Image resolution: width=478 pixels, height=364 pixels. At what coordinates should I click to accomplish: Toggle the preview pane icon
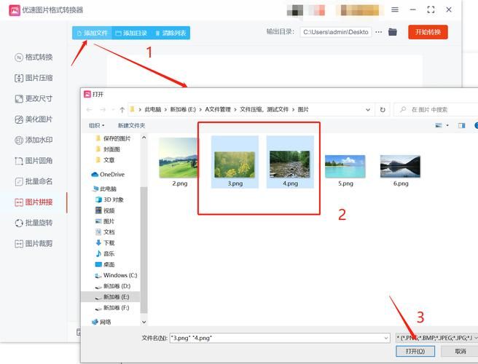pyautogui.click(x=461, y=125)
